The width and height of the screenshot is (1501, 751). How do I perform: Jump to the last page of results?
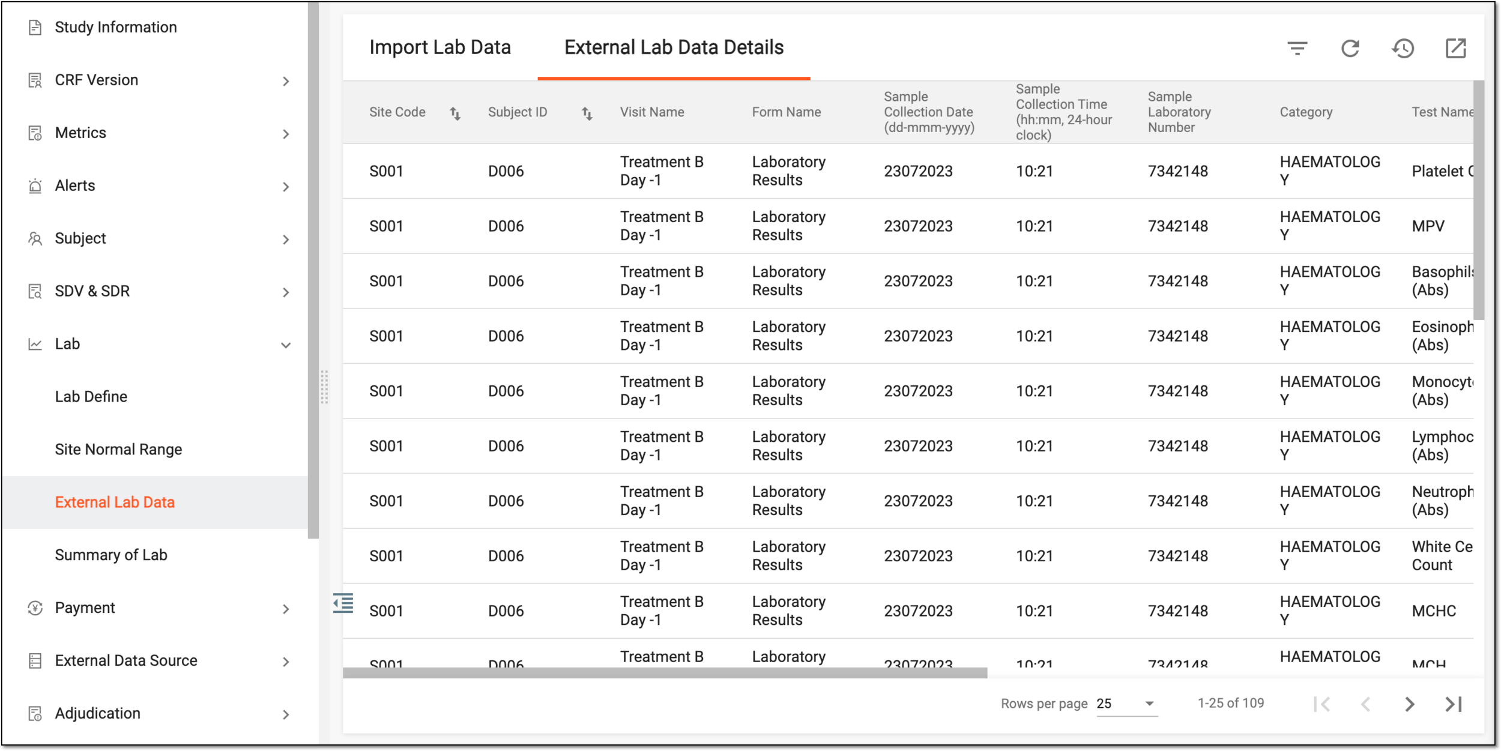tap(1454, 704)
